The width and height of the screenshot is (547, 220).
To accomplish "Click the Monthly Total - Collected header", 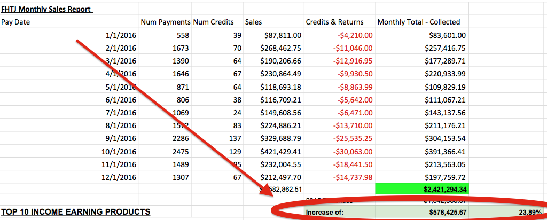I will (418, 22).
